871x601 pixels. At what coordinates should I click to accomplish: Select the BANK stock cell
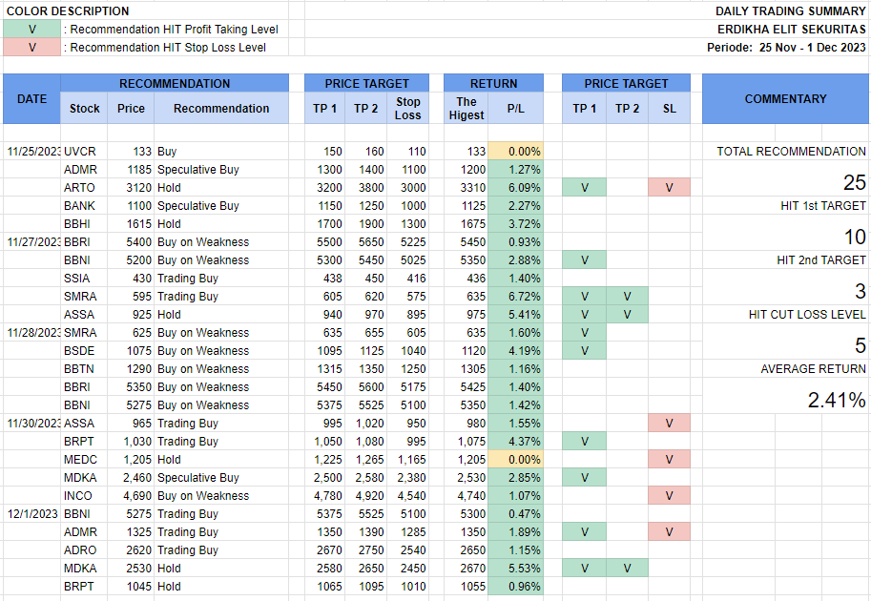[x=80, y=206]
